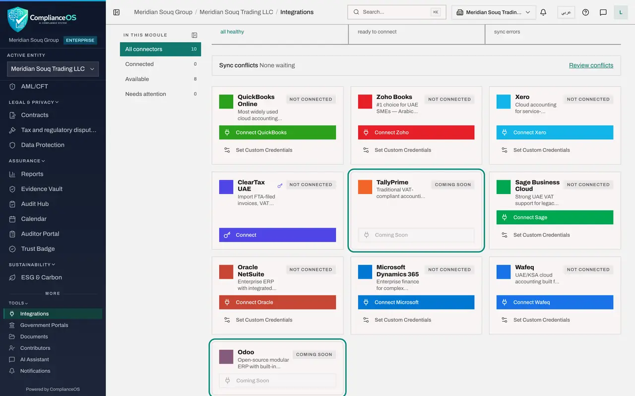Click Set Custom Credentials under Oracle NetSuite

point(277,320)
